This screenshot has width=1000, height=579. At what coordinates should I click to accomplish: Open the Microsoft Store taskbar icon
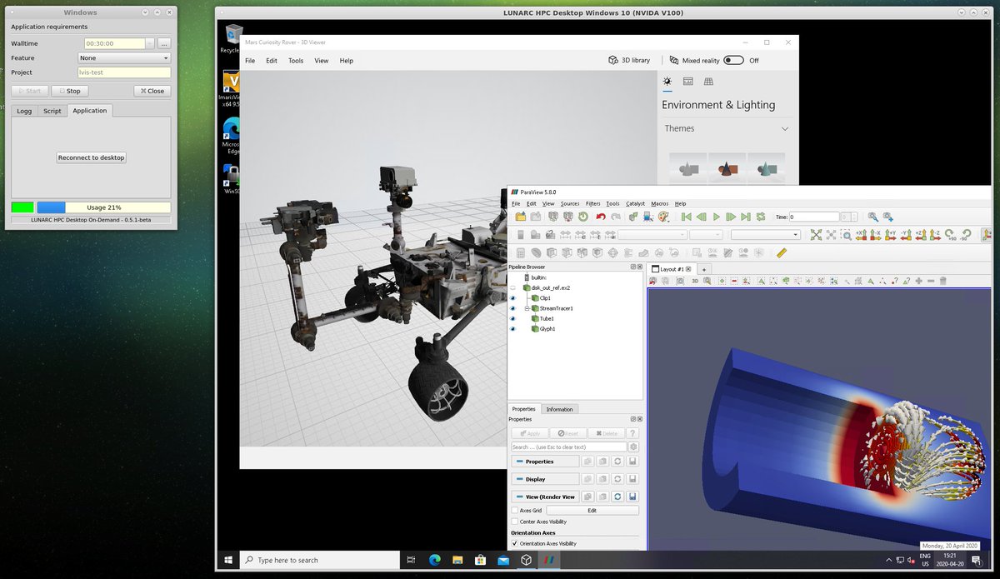point(480,560)
